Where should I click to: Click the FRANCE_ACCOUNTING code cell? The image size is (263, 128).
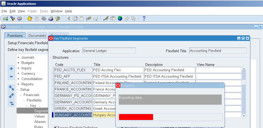tap(73, 89)
